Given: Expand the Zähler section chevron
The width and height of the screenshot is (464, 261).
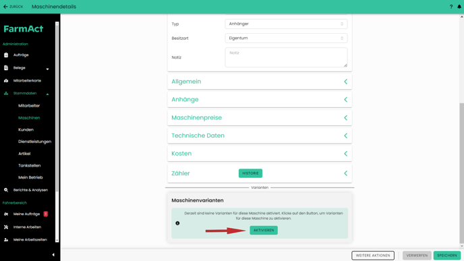Looking at the screenshot, I should click(345, 173).
